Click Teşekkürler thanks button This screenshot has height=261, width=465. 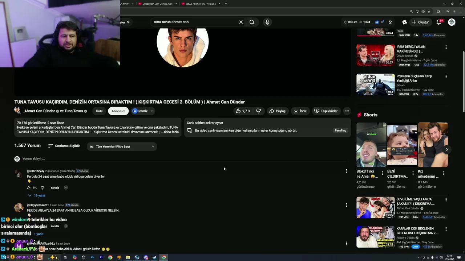(326, 111)
